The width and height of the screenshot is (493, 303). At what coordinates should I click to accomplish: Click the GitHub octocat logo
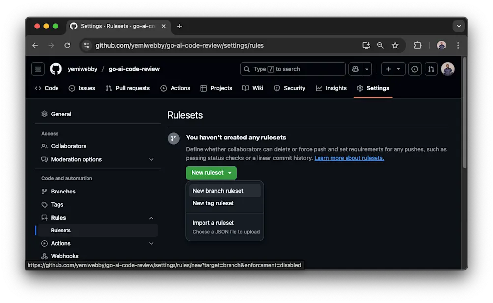coord(56,69)
